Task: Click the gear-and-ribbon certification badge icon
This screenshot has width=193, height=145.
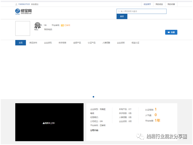Action: (x=37, y=26)
